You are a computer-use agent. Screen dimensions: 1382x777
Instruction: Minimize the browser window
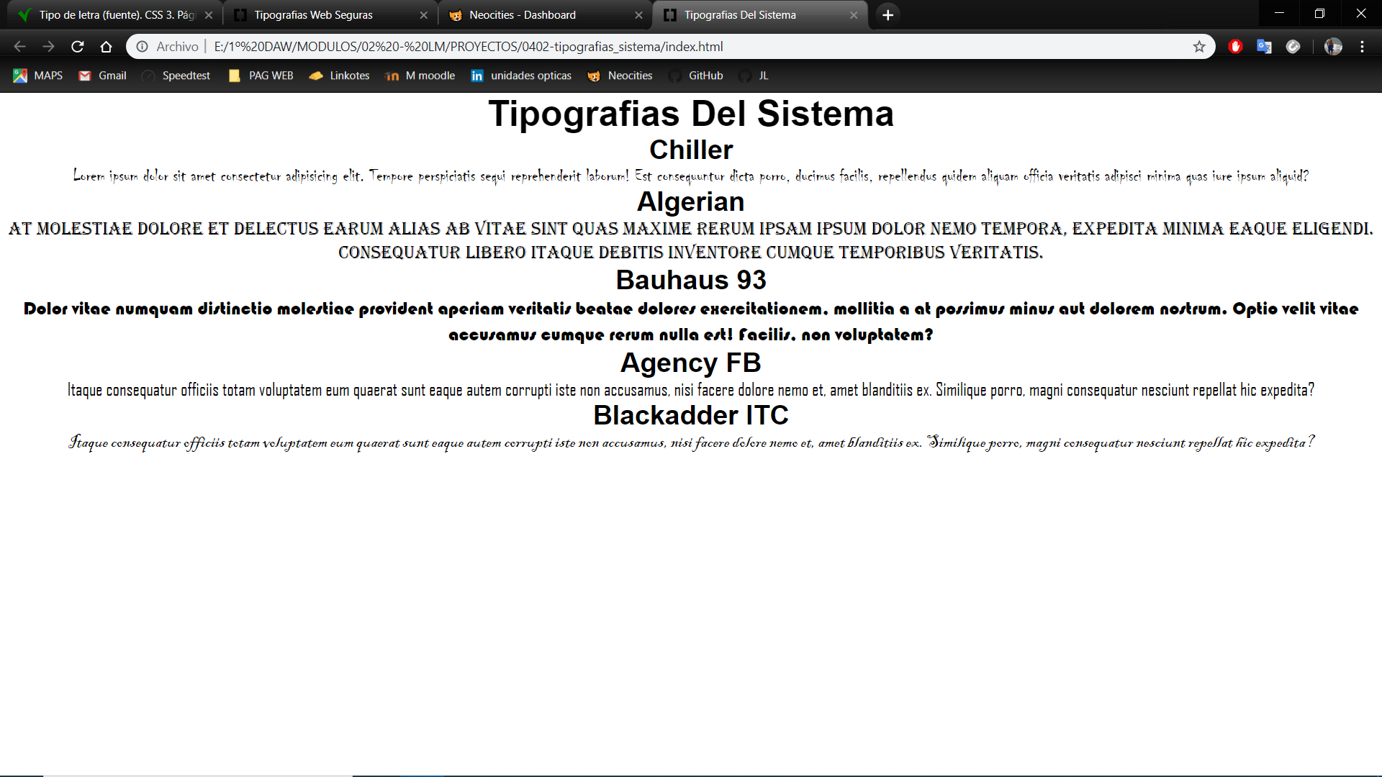1279,14
